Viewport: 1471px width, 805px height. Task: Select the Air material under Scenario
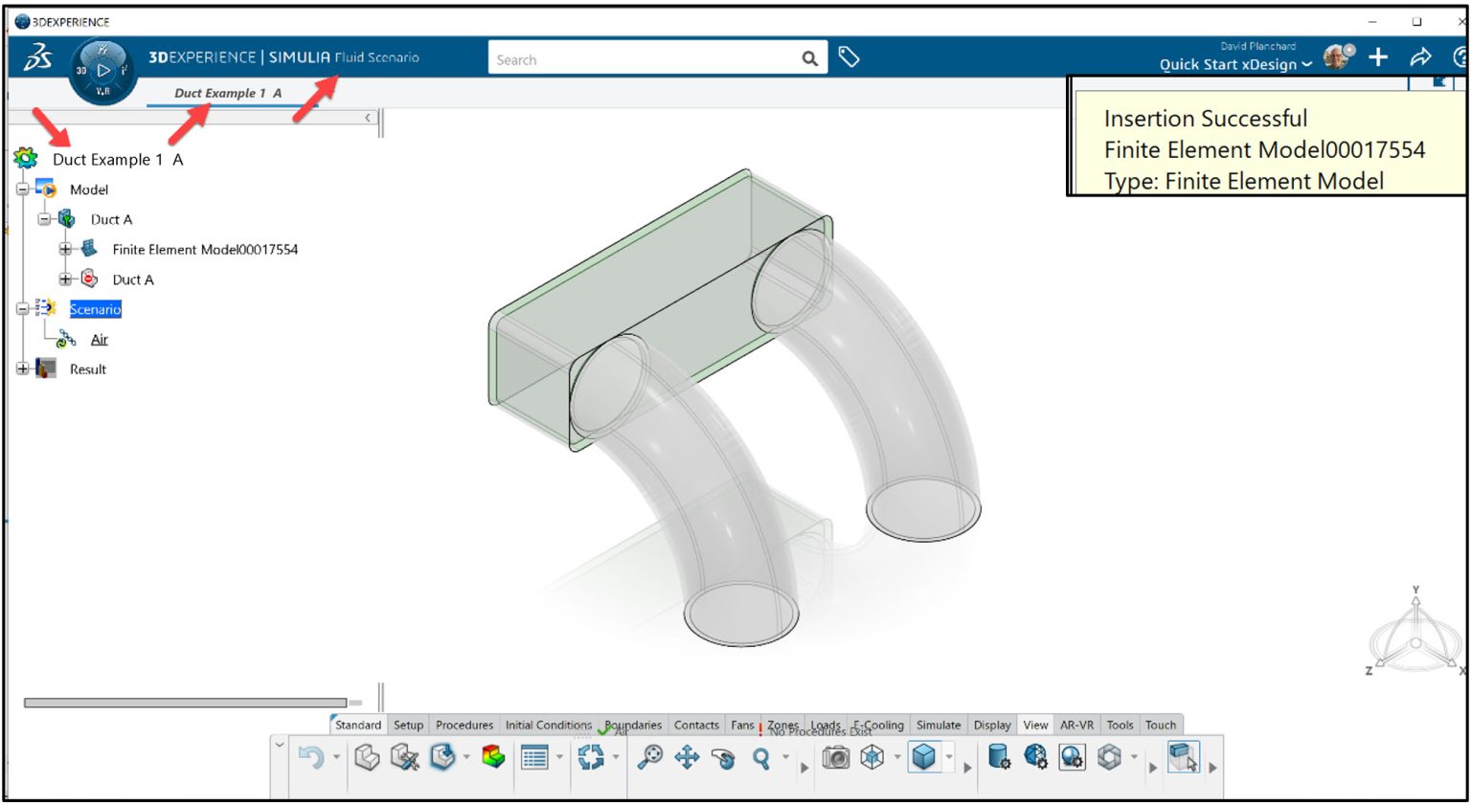pyautogui.click(x=99, y=339)
